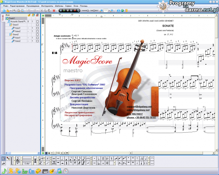Click the open file folder icon

pyautogui.click(x=8, y=11)
